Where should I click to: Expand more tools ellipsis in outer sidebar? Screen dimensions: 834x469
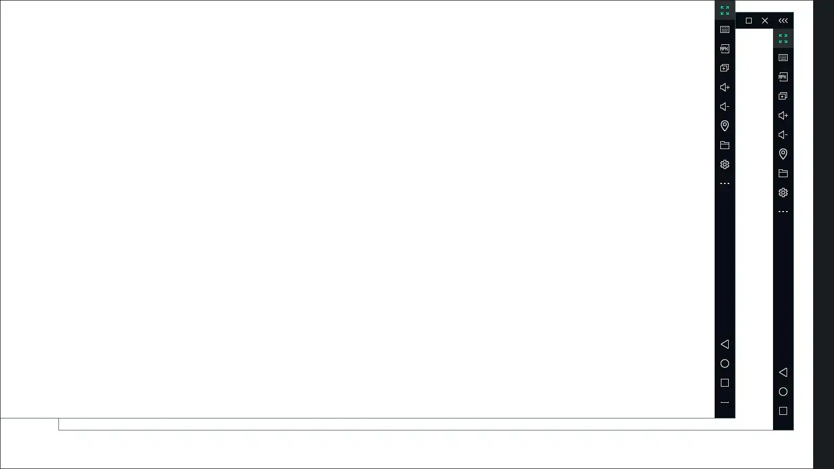pyautogui.click(x=783, y=212)
